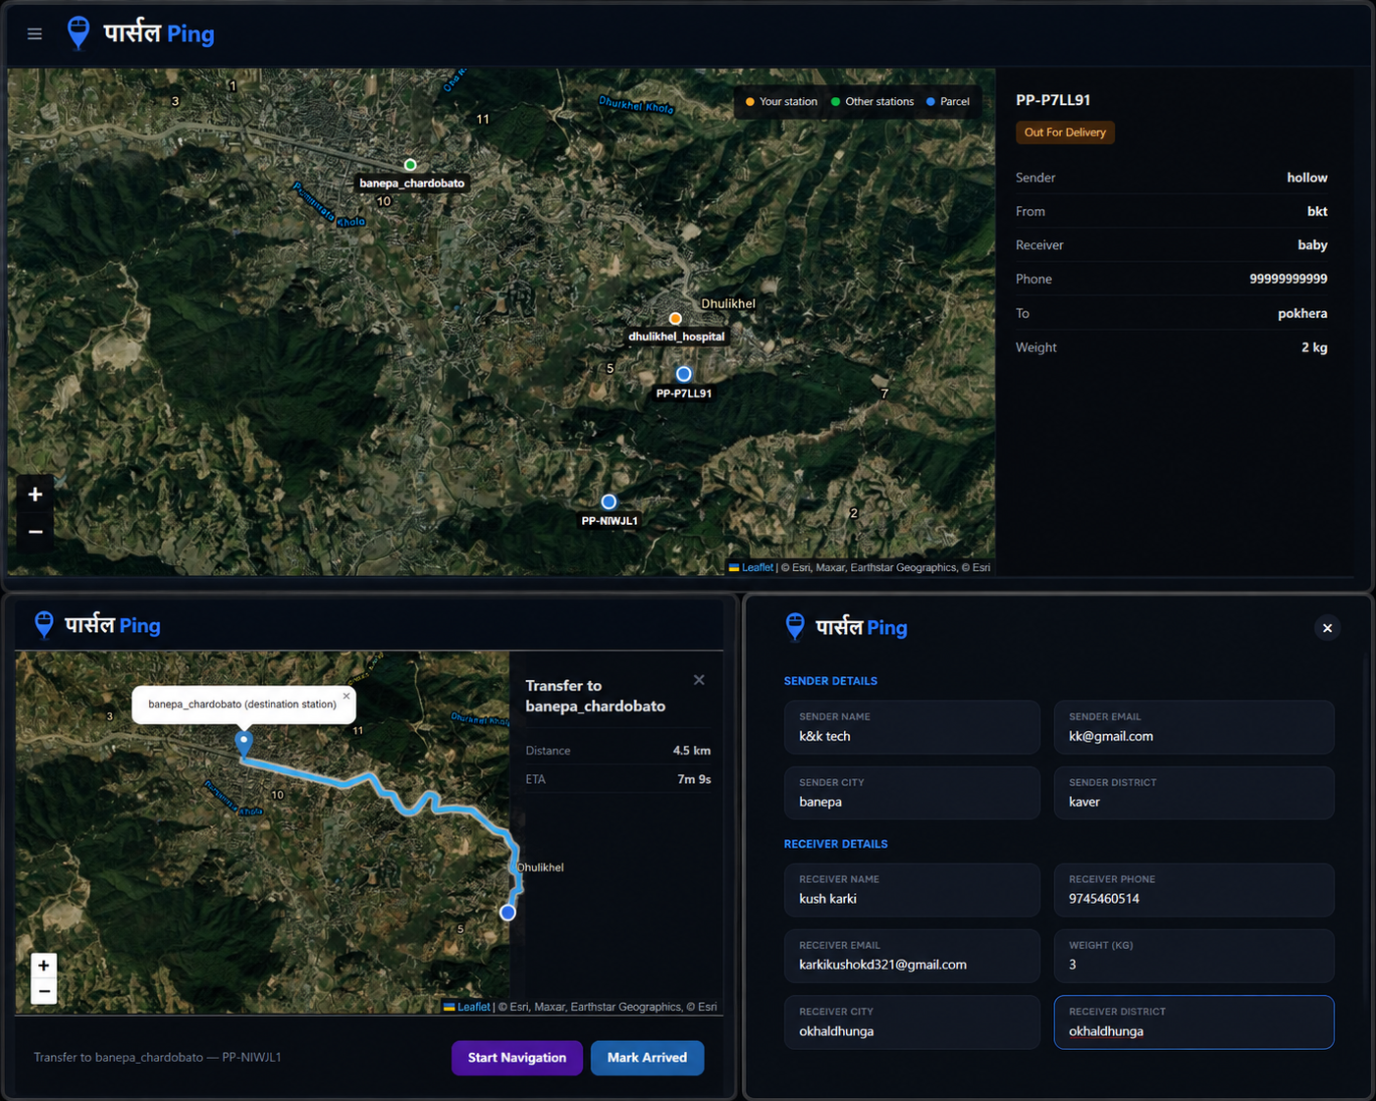Viewport: 1376px width, 1101px height.
Task: Edit the Receiver Phone field
Action: [x=1193, y=890]
